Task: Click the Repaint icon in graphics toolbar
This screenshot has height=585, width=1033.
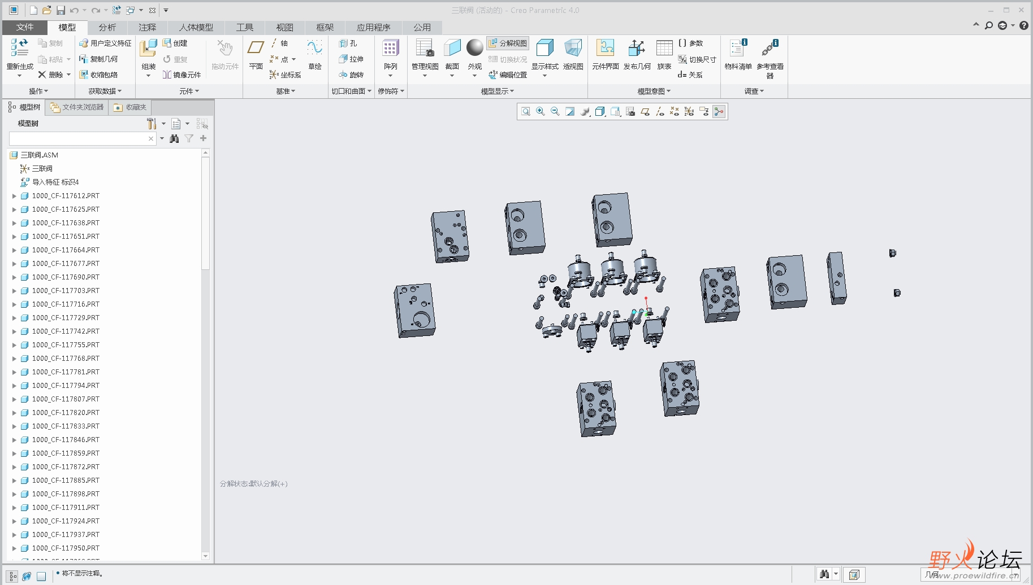Action: click(x=570, y=112)
